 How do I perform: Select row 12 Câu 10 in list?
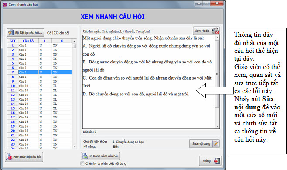[x=39, y=95]
